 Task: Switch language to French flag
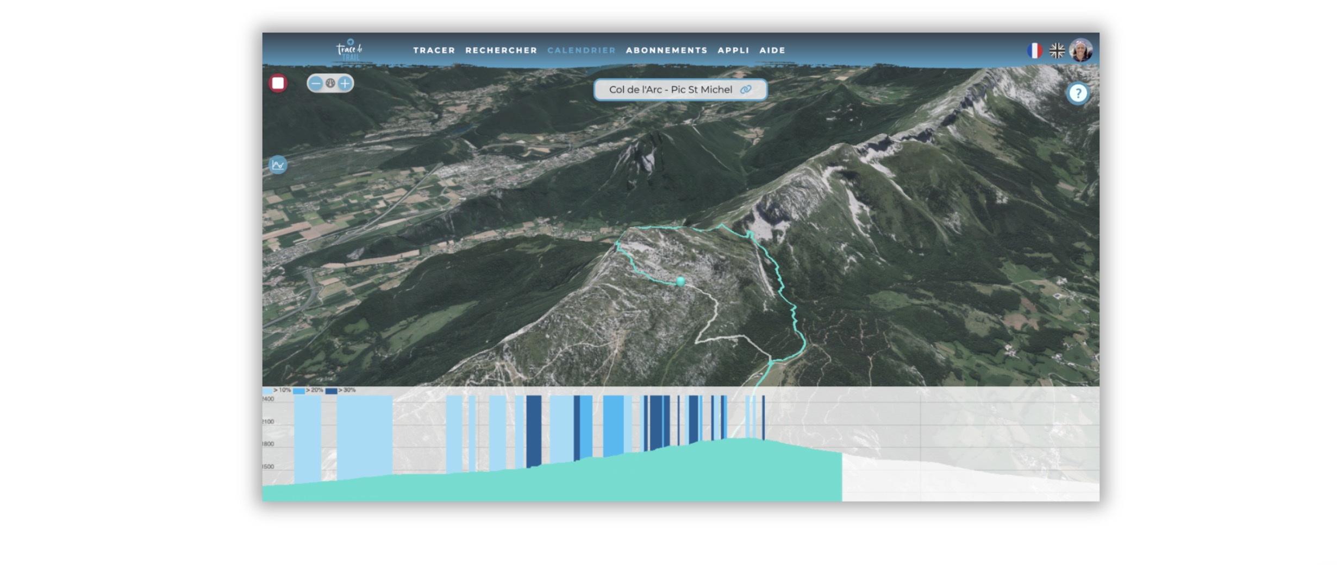point(1034,51)
